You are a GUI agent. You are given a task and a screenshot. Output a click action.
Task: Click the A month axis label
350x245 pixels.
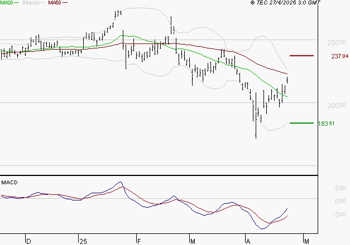click(248, 242)
